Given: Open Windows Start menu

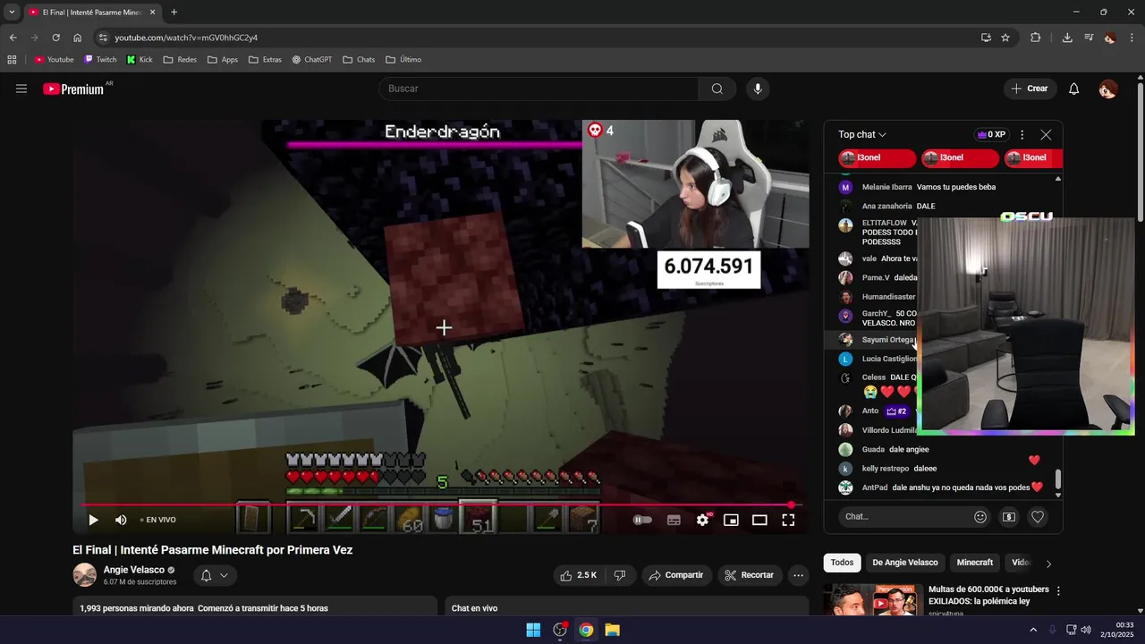Looking at the screenshot, I should click(533, 630).
